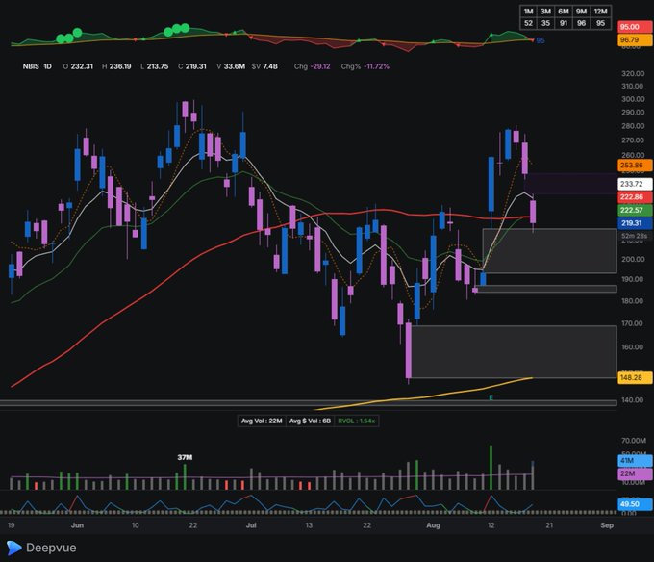
Task: Select the 3M performance column header
Action: (545, 12)
